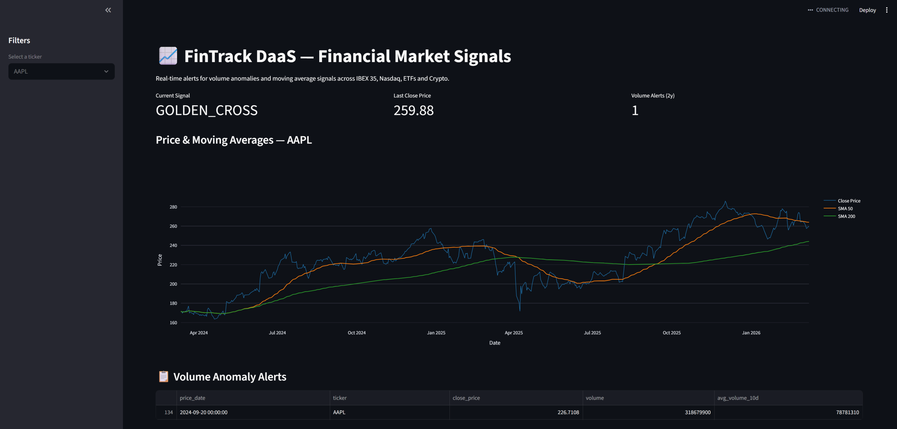The image size is (897, 429).
Task: Sort by the close_price column header
Action: [x=466, y=398]
